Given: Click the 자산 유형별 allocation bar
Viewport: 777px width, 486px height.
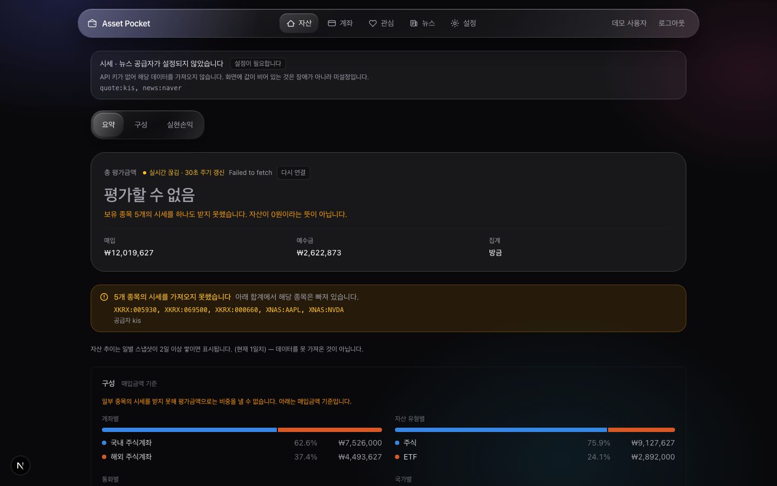Looking at the screenshot, I should pyautogui.click(x=535, y=430).
